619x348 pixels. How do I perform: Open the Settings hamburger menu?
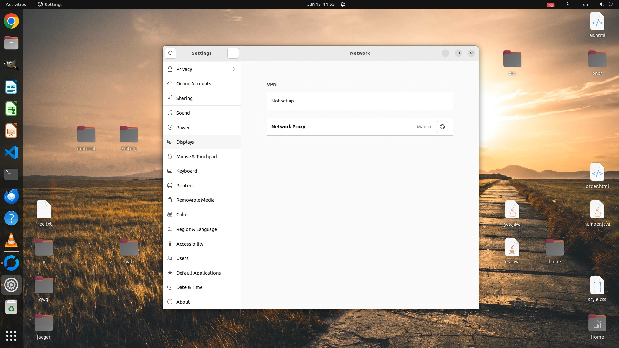click(x=233, y=53)
